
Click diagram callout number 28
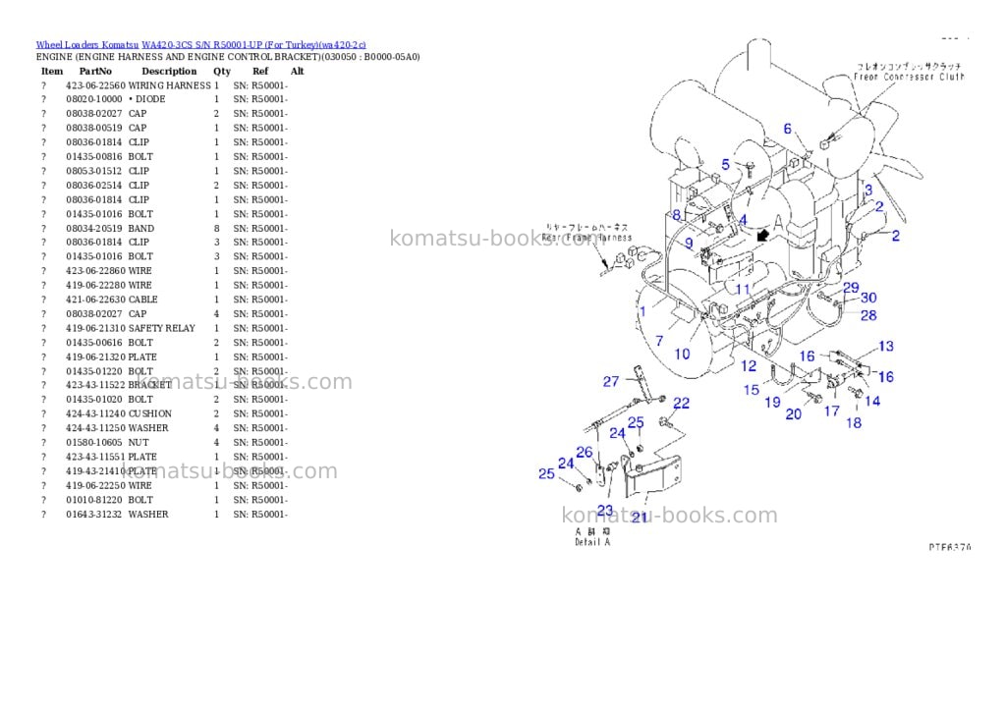[868, 315]
